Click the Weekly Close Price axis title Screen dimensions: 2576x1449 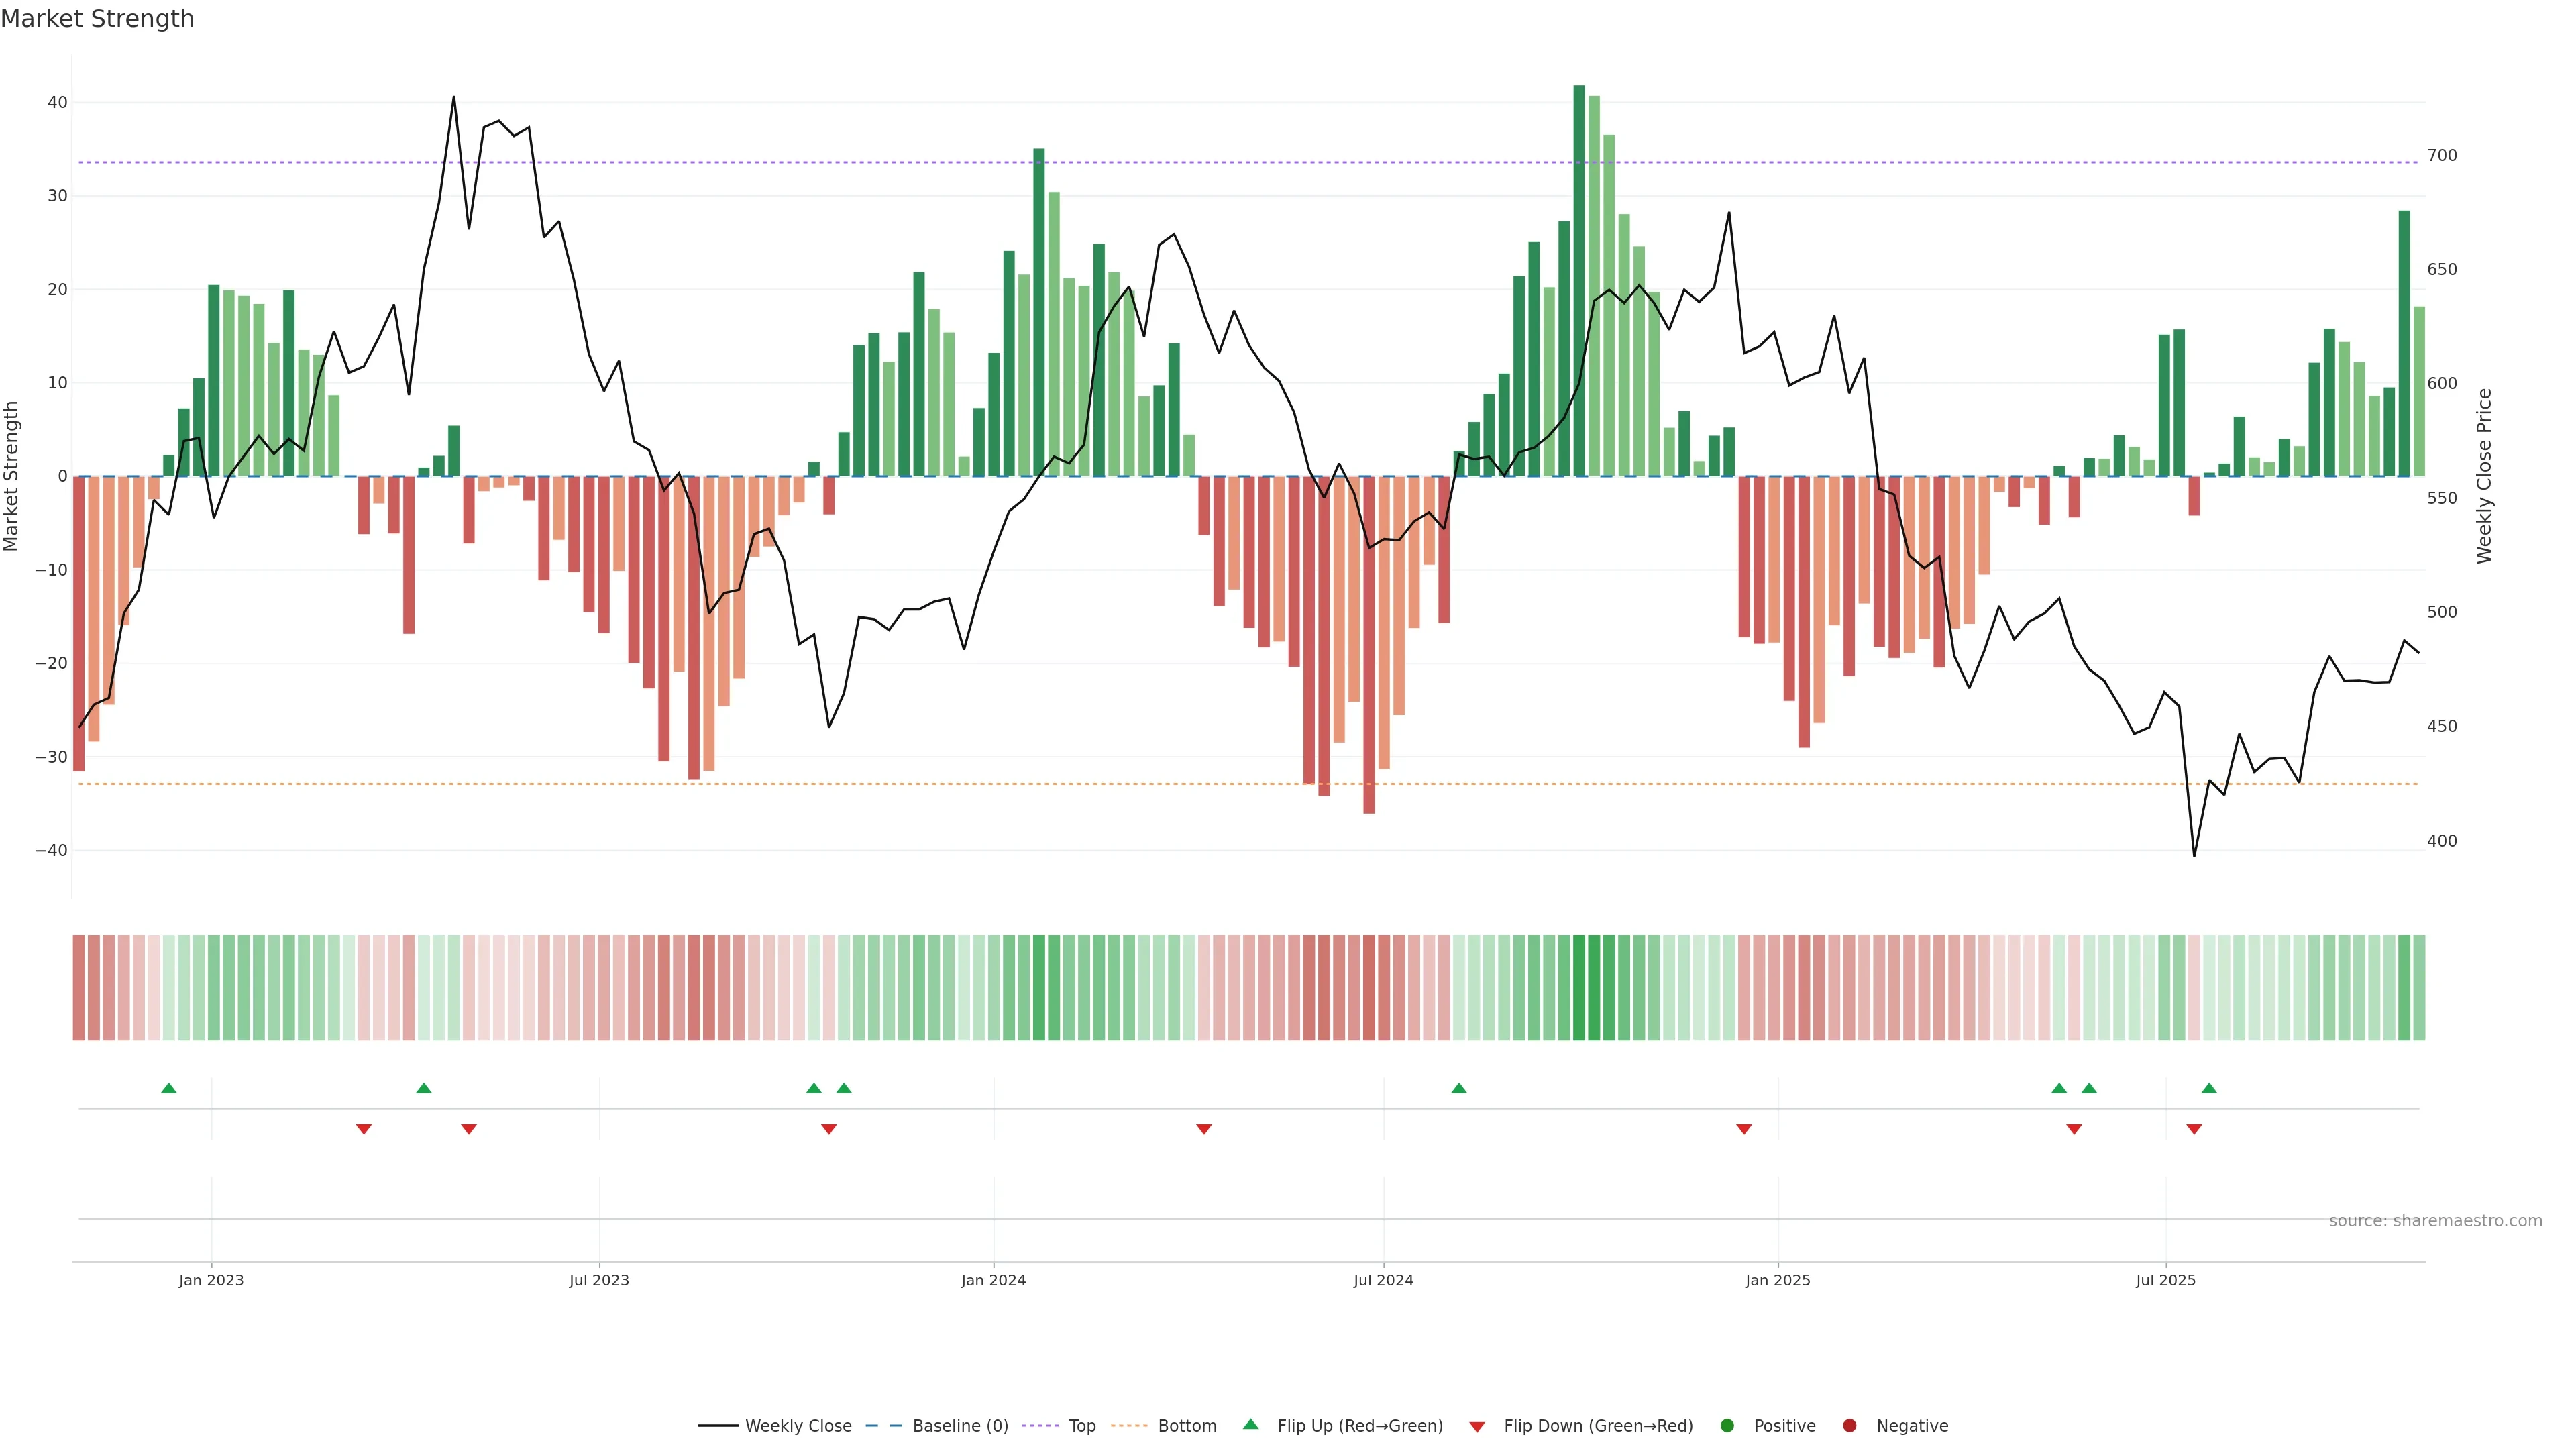click(x=2484, y=476)
